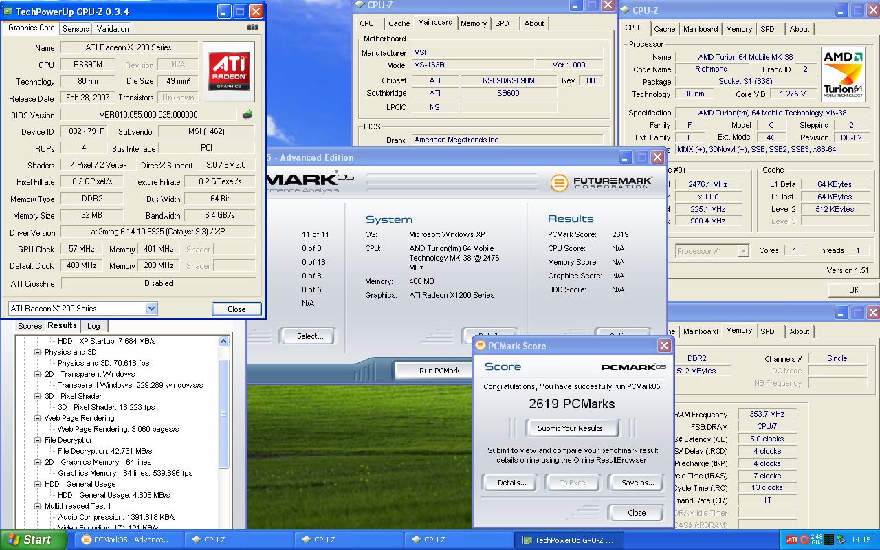Switch to Validation tab in GPU-Z
Viewport: 880px width, 550px height.
pyautogui.click(x=113, y=28)
